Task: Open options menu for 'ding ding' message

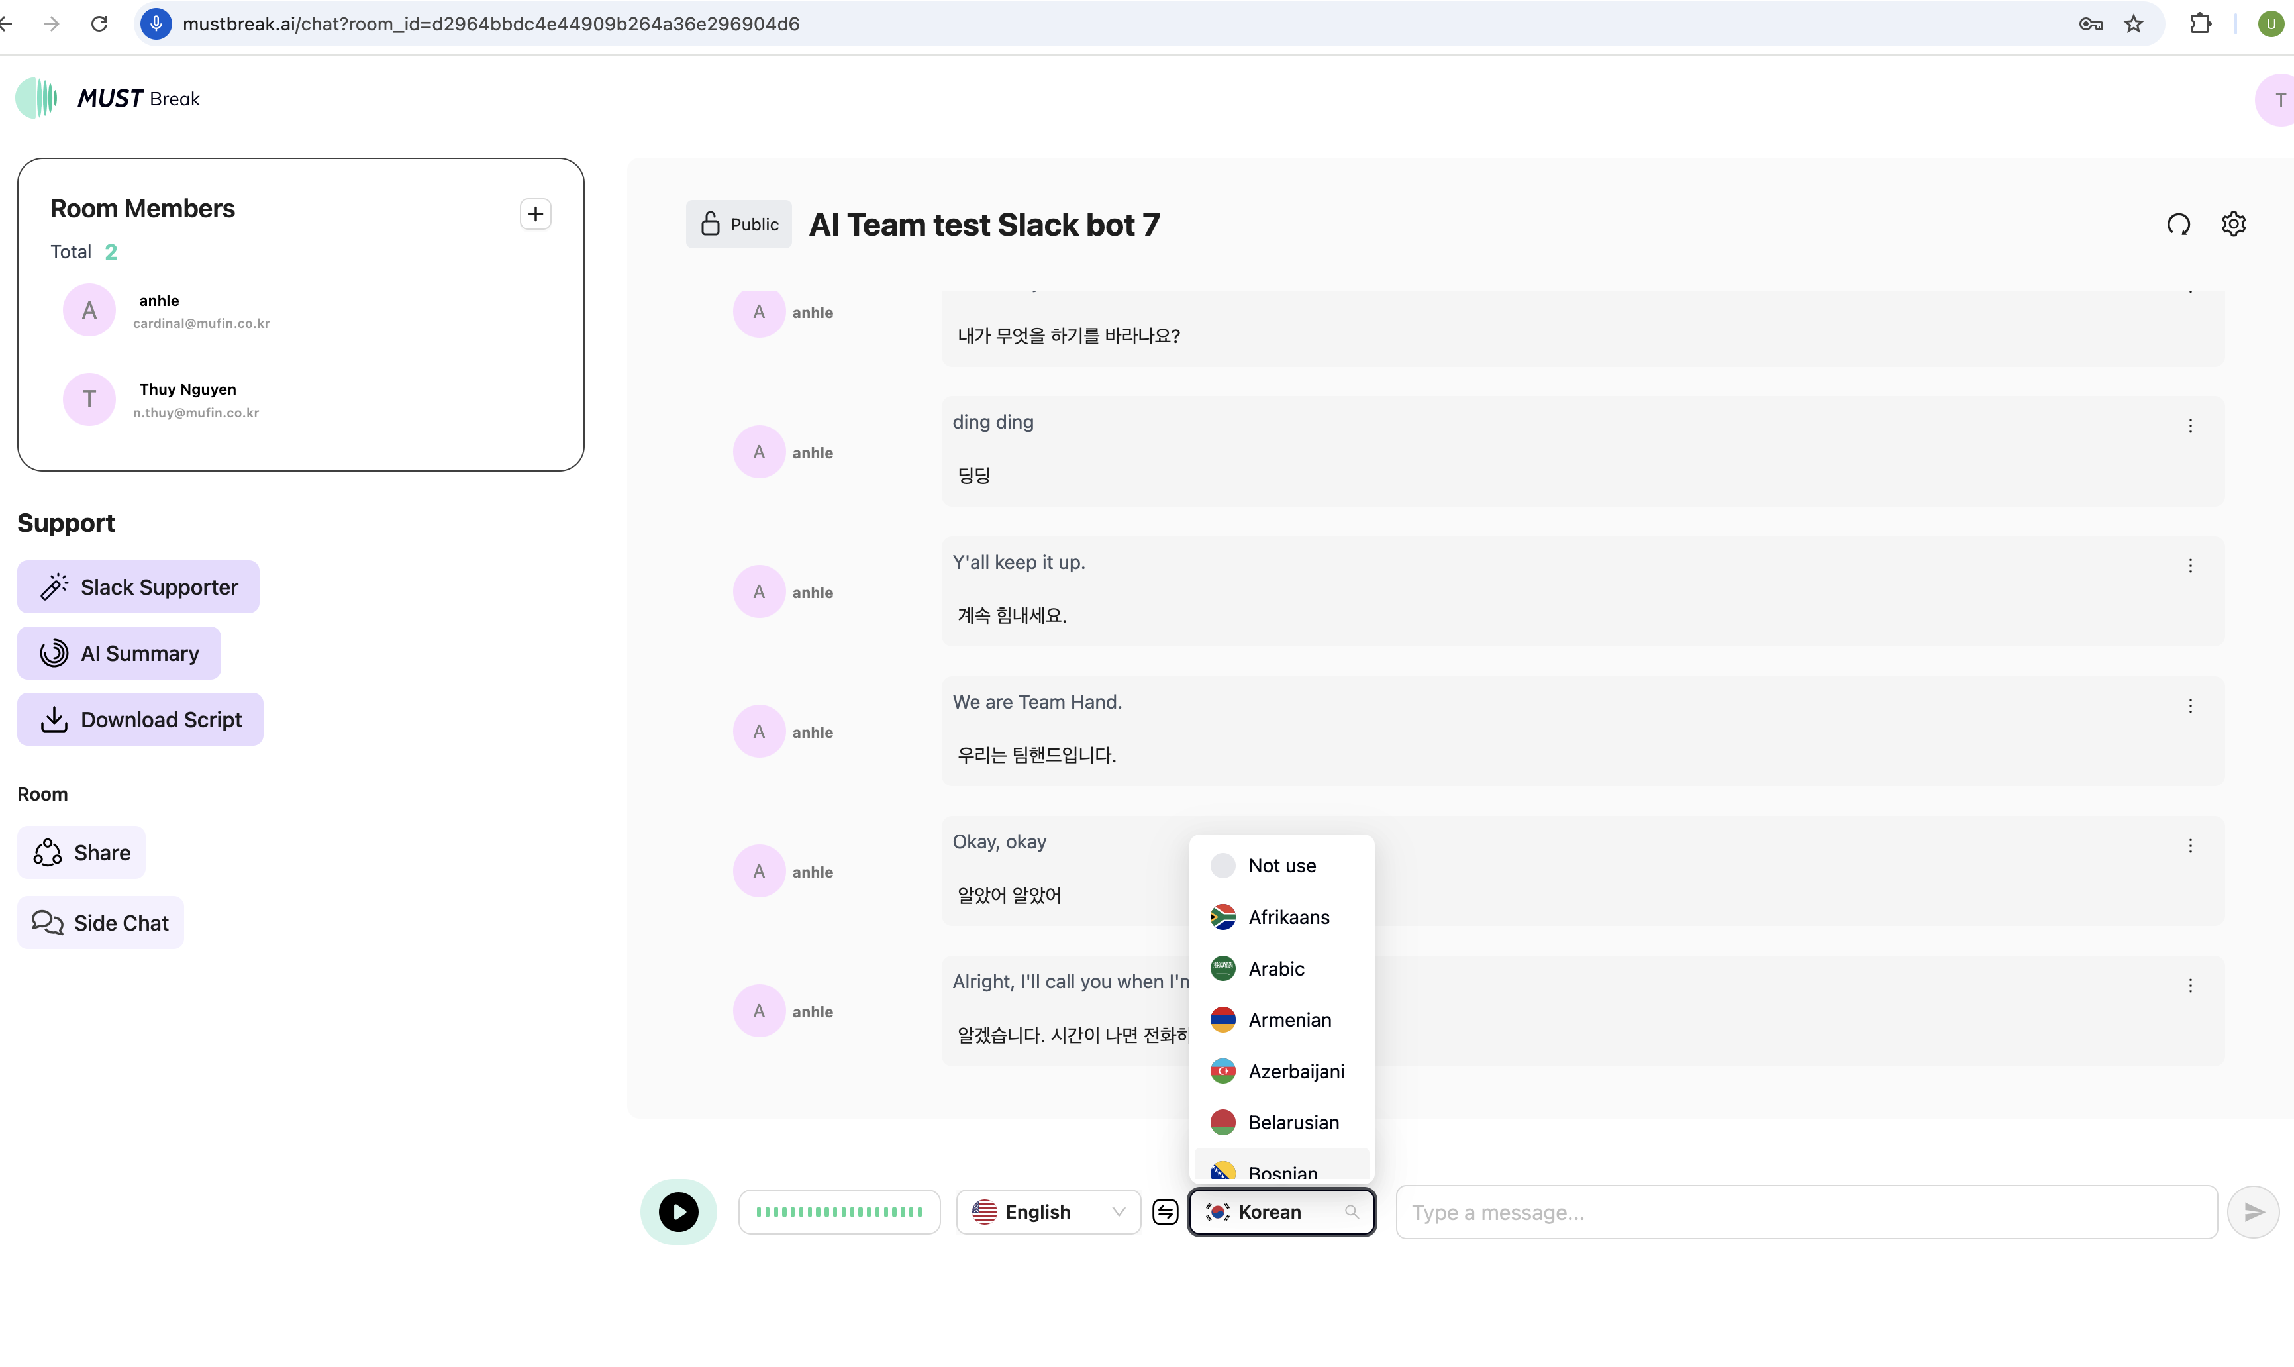Action: (2190, 426)
